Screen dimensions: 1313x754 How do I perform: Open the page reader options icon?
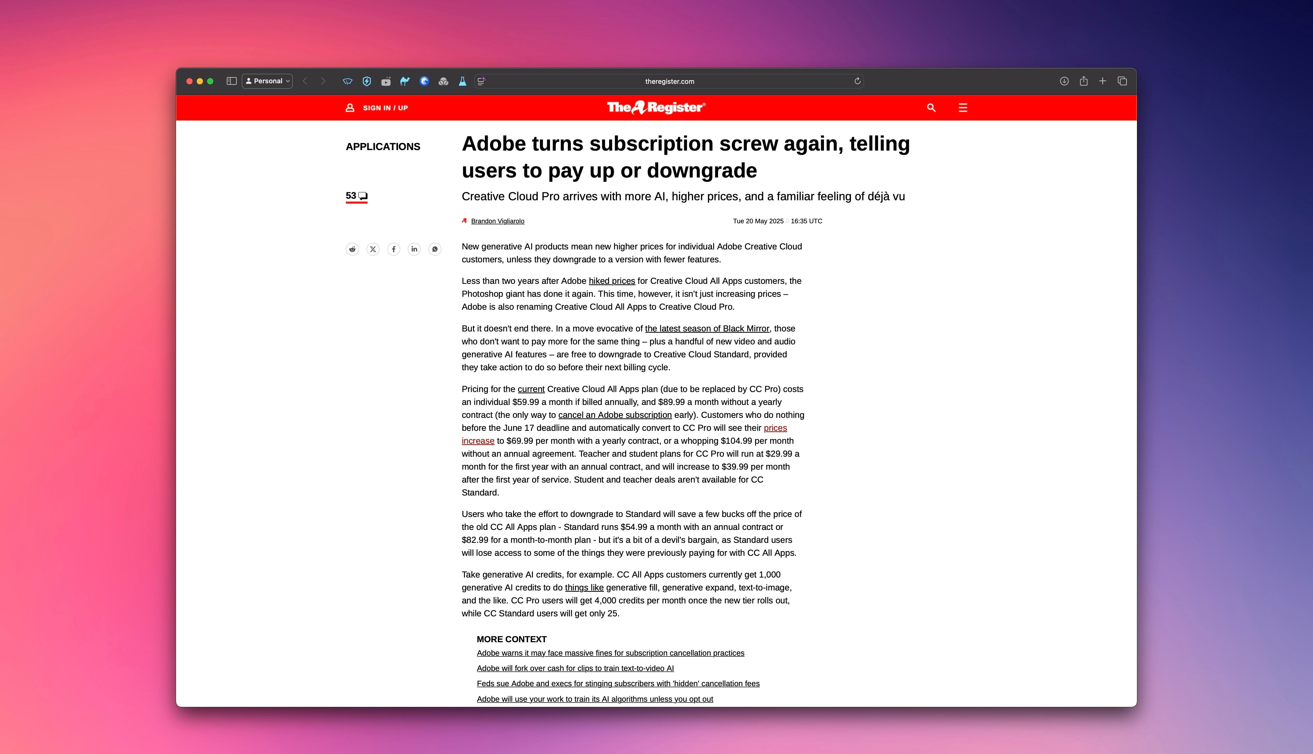[x=482, y=81]
